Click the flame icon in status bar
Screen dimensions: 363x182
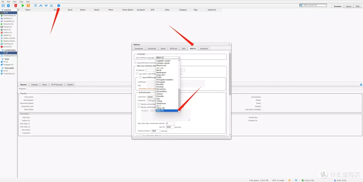(289, 180)
